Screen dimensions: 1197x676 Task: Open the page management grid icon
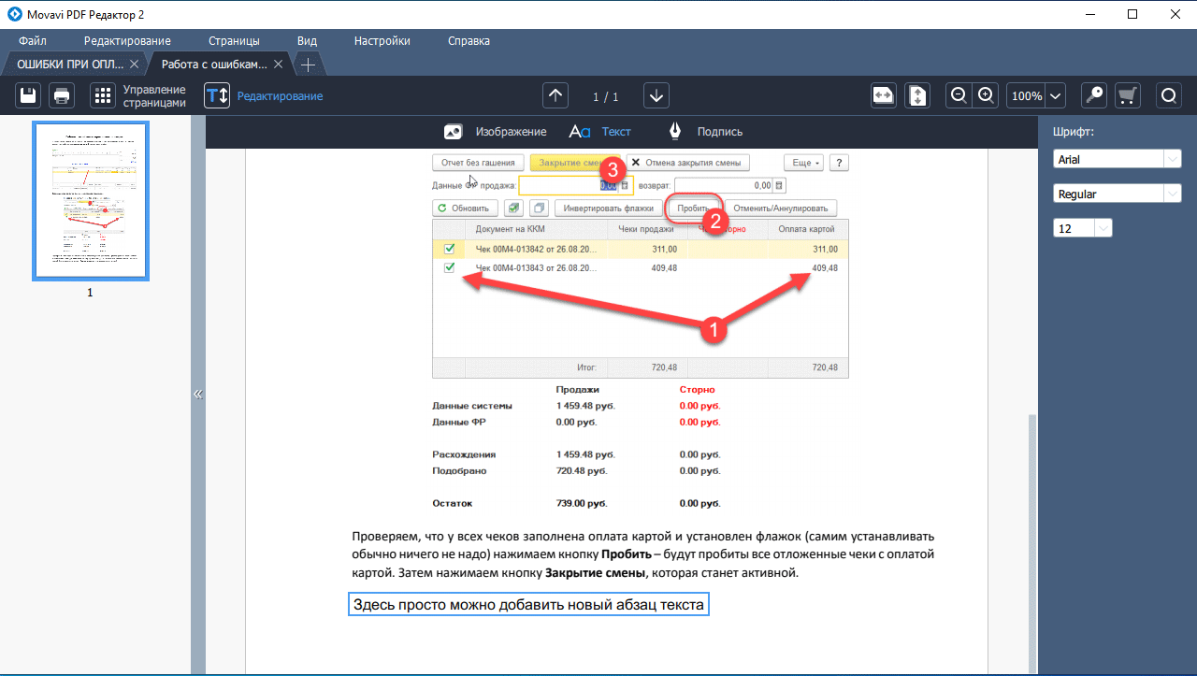(103, 95)
